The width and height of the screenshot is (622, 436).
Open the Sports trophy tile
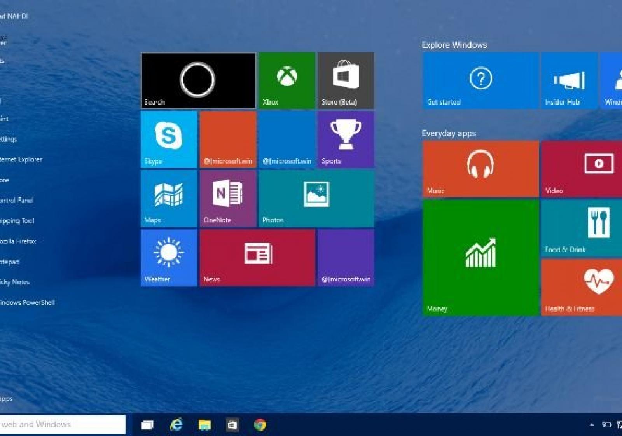coord(346,140)
